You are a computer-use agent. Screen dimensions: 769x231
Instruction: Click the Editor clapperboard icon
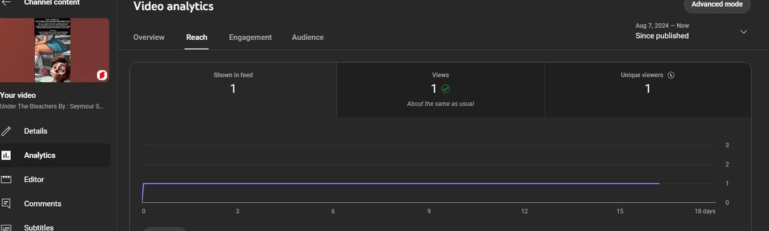click(7, 180)
